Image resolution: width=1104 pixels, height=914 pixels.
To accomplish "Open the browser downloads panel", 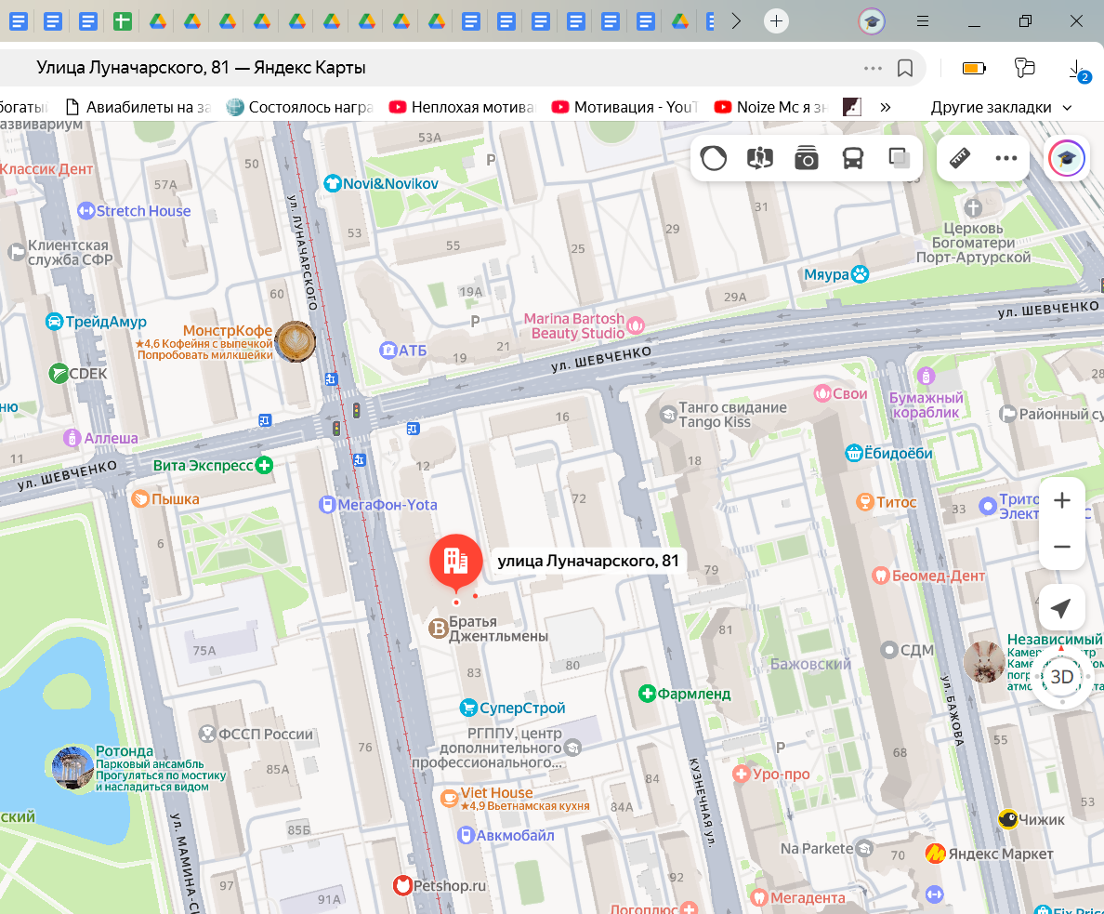I will [1075, 68].
